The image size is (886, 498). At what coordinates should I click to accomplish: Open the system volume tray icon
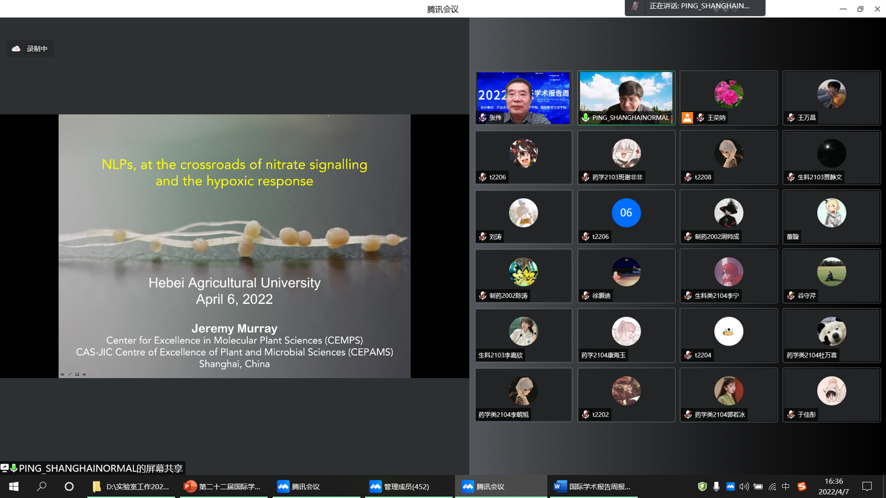(744, 487)
